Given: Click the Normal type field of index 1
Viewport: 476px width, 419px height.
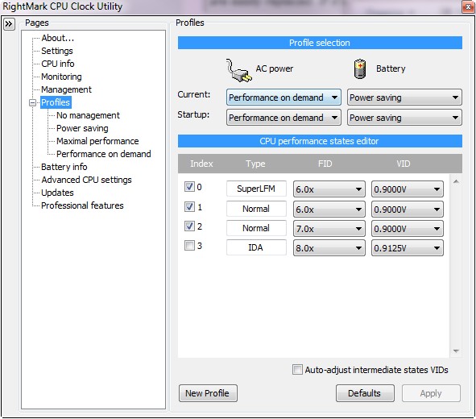Looking at the screenshot, I should coord(256,209).
